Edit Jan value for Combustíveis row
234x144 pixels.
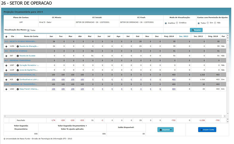pos(53,80)
